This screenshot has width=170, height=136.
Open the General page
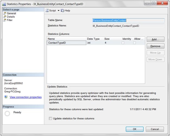(x=11, y=13)
